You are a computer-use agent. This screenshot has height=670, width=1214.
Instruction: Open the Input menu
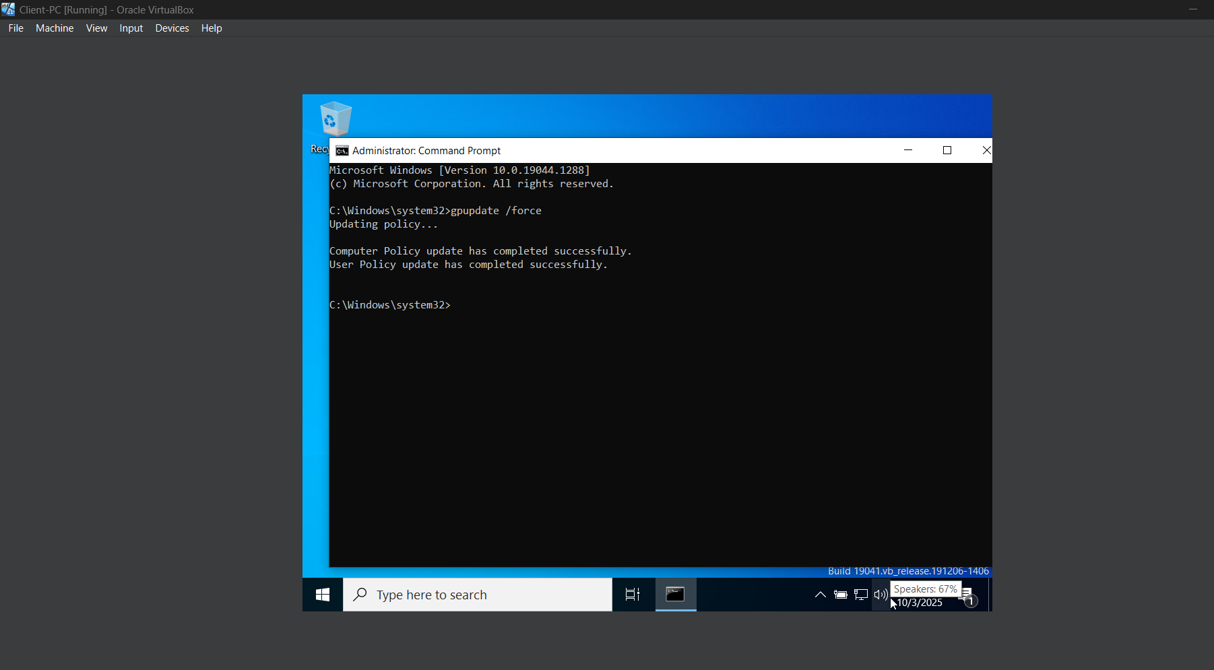tap(131, 28)
